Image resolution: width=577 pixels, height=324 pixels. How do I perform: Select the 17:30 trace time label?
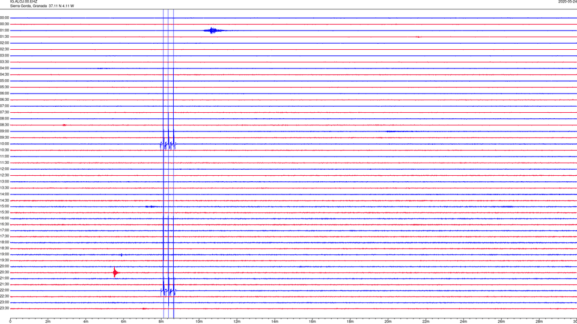(x=5, y=236)
